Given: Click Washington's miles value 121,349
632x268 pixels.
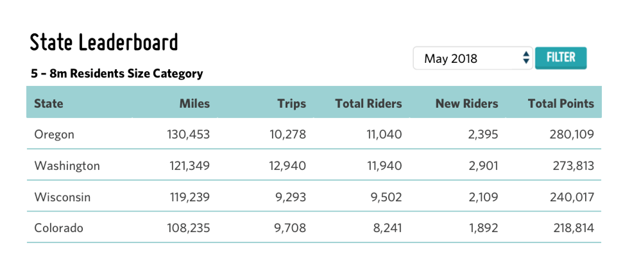Looking at the screenshot, I should (x=190, y=165).
